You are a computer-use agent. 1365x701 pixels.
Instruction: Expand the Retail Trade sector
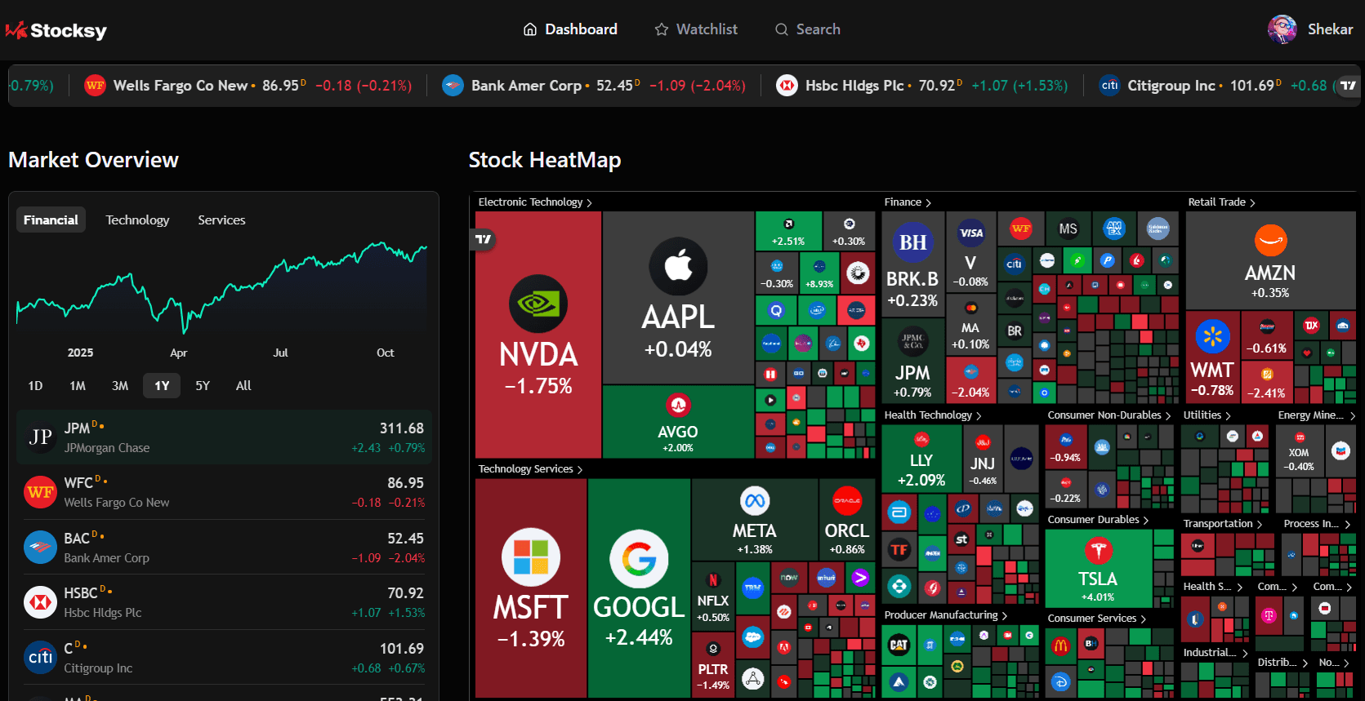1221,202
